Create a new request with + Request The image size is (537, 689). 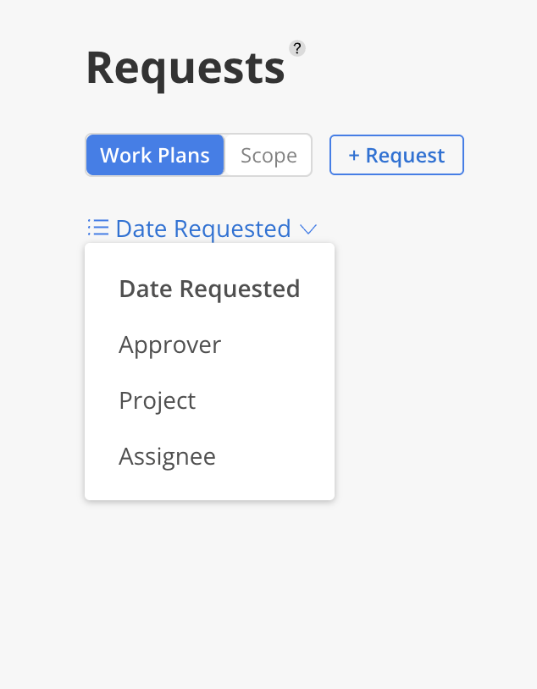(x=396, y=155)
